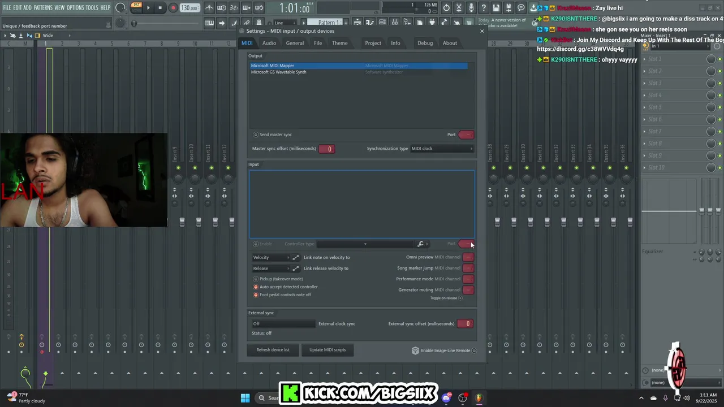Click the Play button in transport

click(148, 8)
